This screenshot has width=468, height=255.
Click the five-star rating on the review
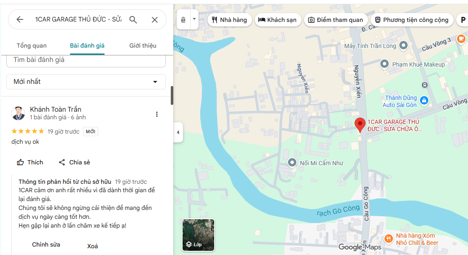28,131
